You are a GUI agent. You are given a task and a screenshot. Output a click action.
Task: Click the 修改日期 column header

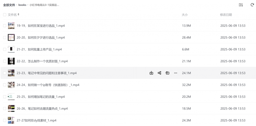(x=226, y=15)
